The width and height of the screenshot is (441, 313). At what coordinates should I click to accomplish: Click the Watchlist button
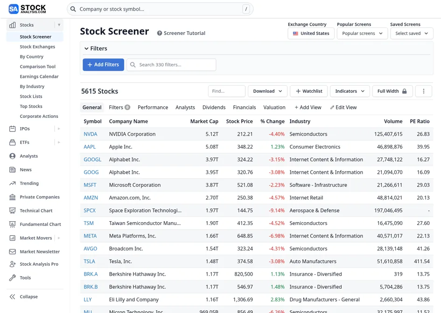[x=309, y=91]
